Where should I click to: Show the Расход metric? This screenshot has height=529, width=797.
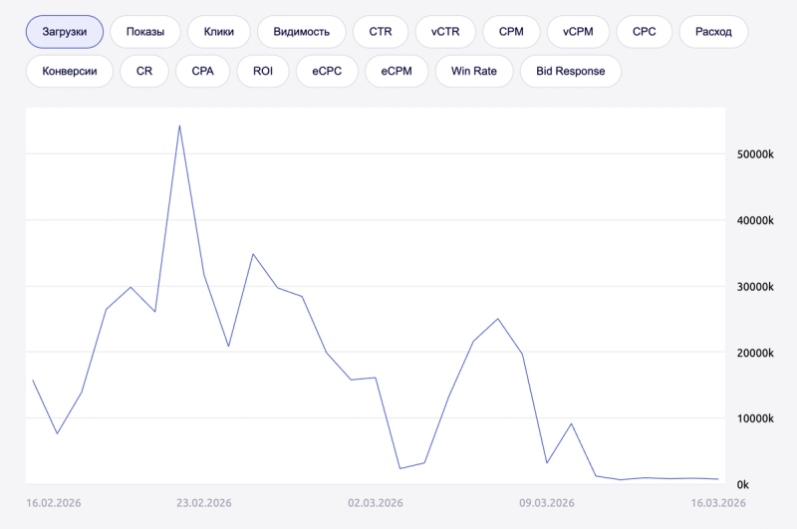713,32
